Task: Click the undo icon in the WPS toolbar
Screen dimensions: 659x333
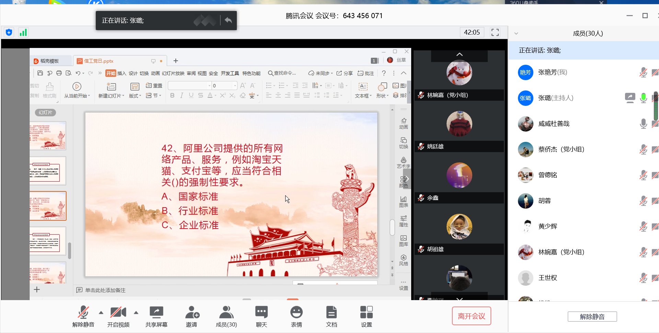Action: tap(78, 73)
